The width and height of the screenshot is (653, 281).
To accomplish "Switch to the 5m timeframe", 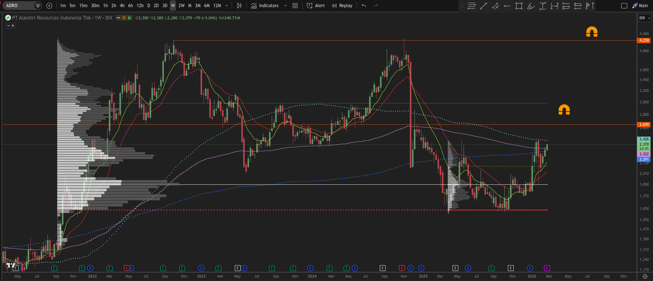I will click(72, 6).
